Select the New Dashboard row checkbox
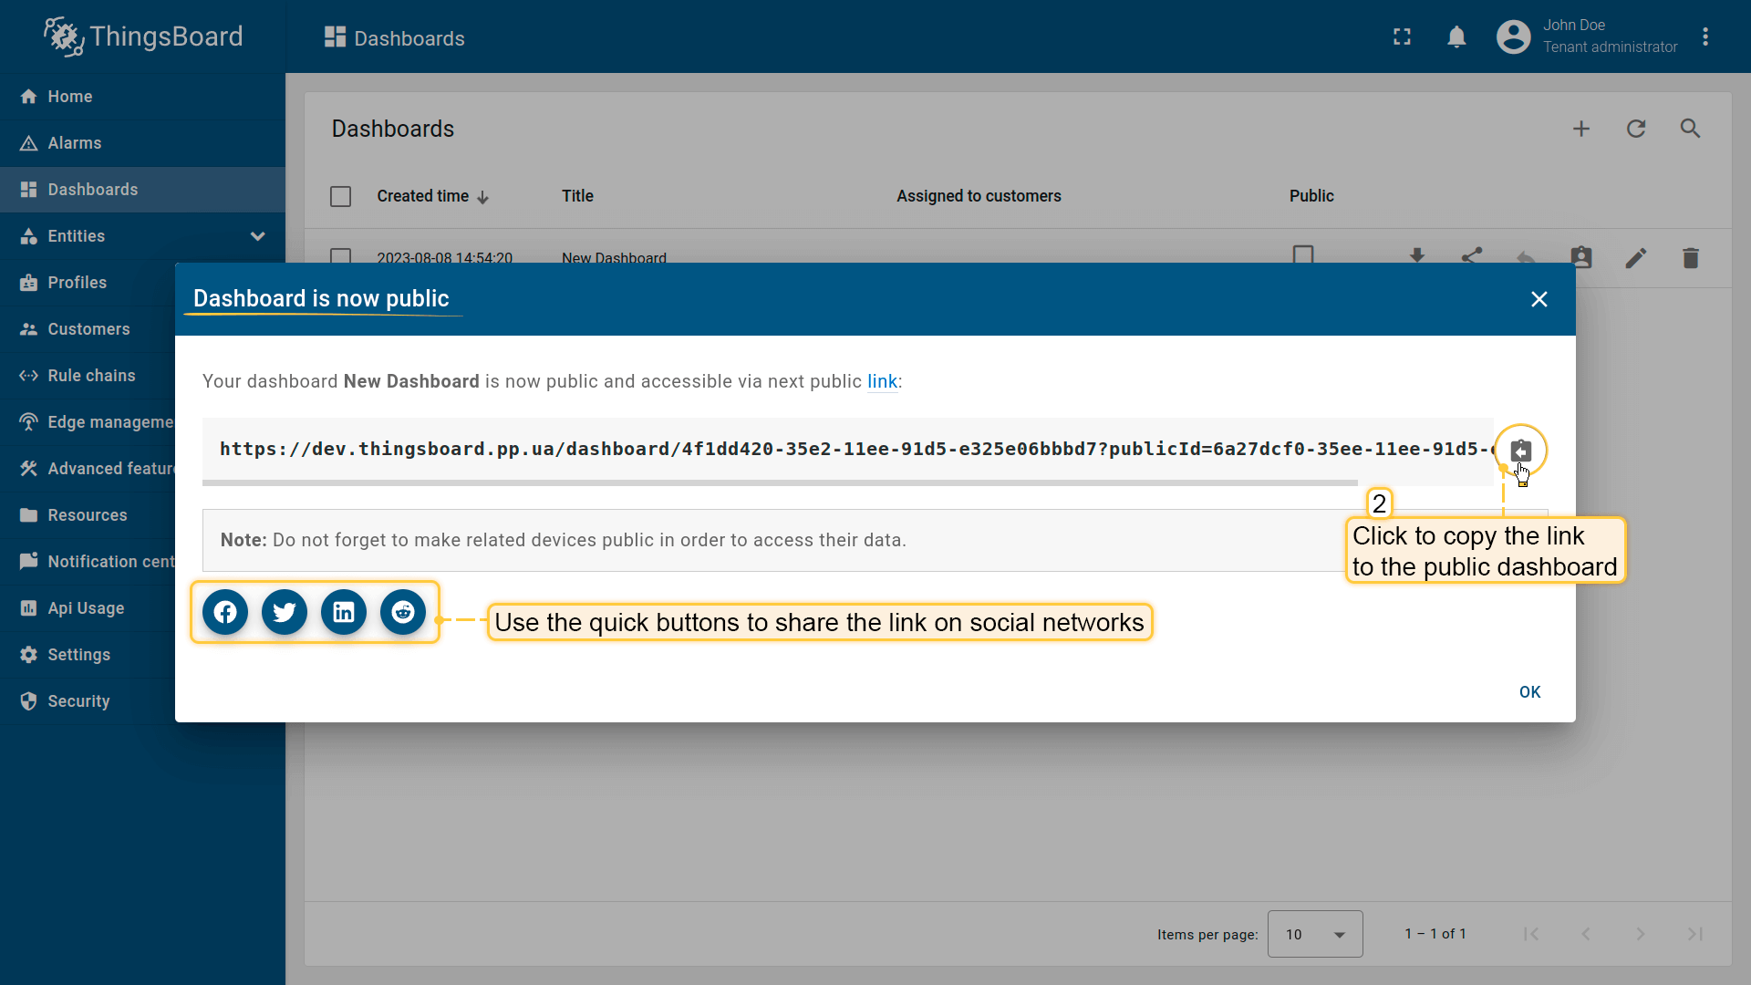 pos(340,255)
